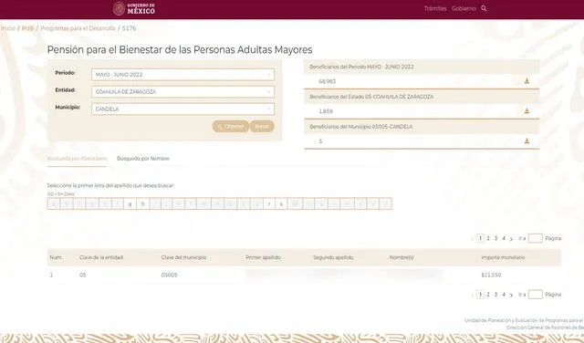Click the Núm. column header

pos(56,257)
